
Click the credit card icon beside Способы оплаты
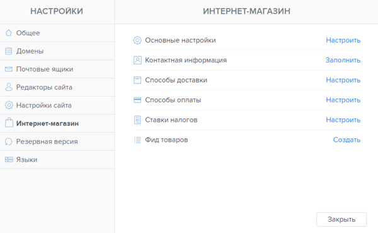click(x=137, y=100)
